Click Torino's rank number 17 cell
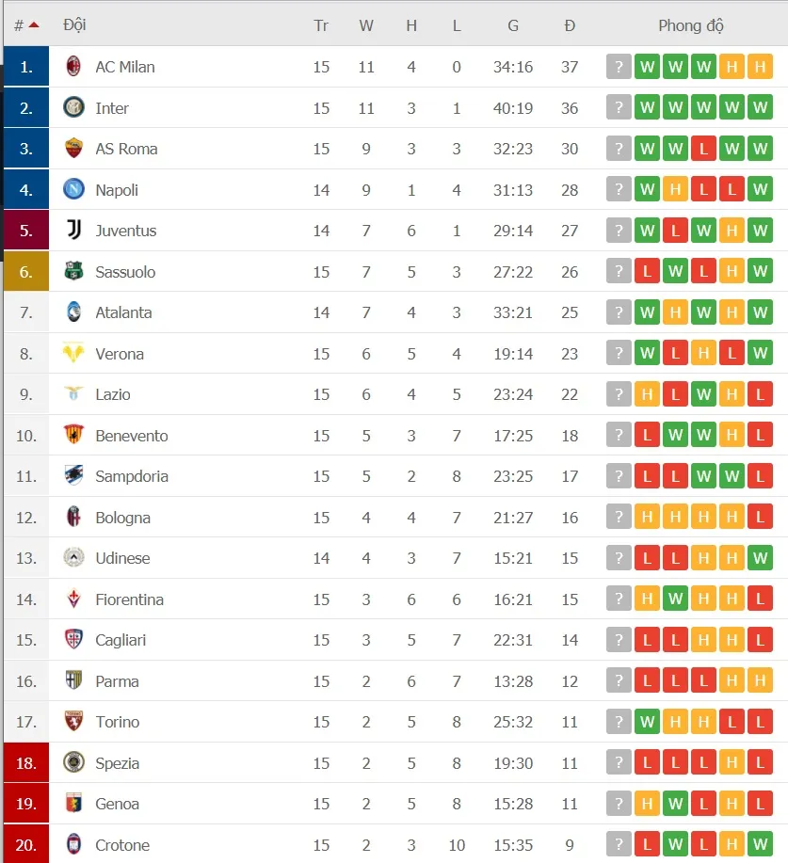Viewport: 788px width, 863px height. [25, 722]
